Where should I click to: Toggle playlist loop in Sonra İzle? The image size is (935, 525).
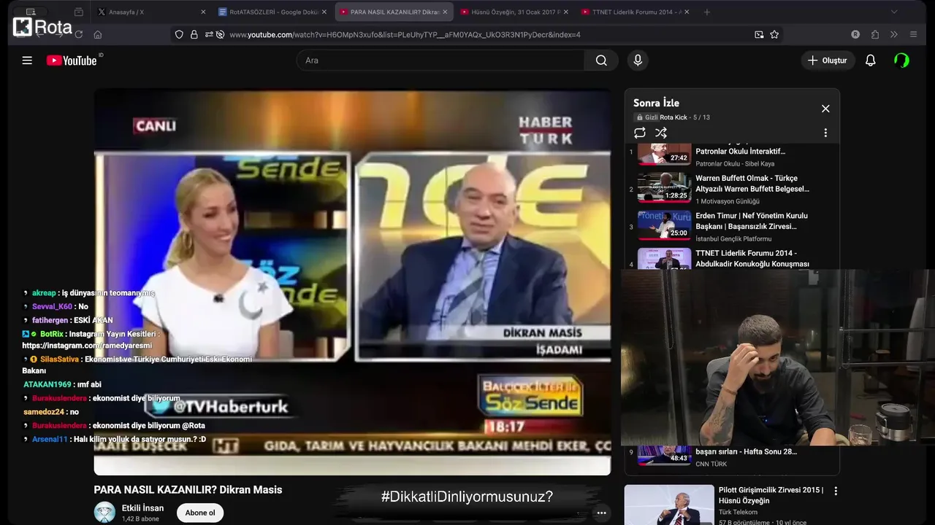pyautogui.click(x=640, y=133)
